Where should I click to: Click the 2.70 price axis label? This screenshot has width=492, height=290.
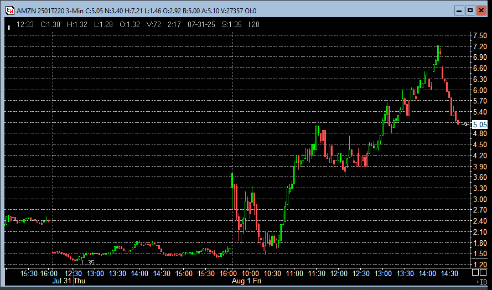pyautogui.click(x=480, y=210)
